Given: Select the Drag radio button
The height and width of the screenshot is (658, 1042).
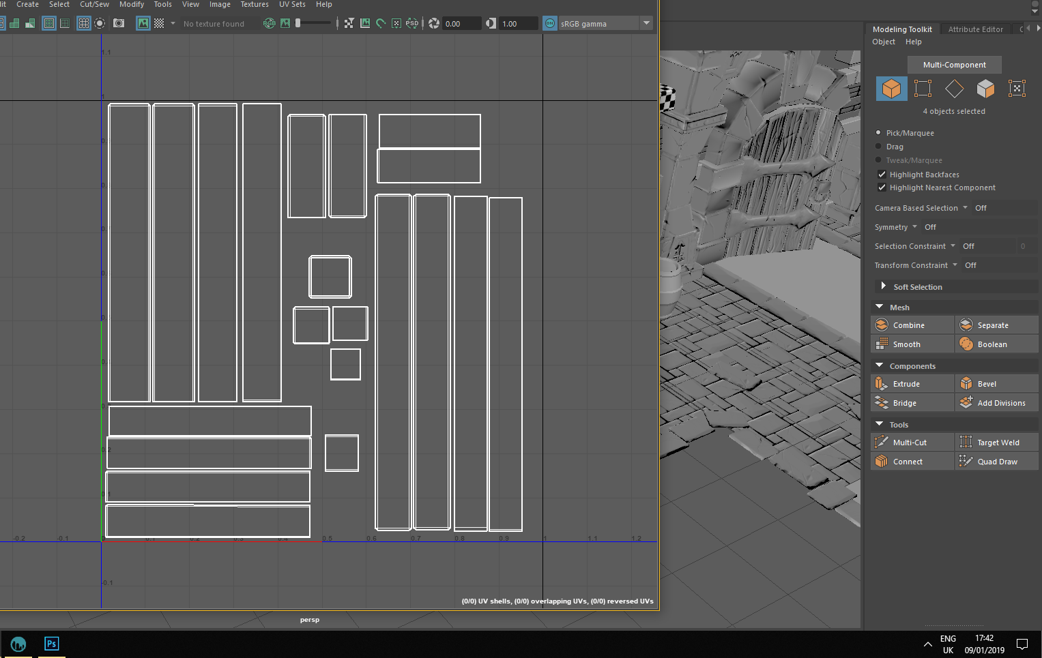Looking at the screenshot, I should (879, 147).
